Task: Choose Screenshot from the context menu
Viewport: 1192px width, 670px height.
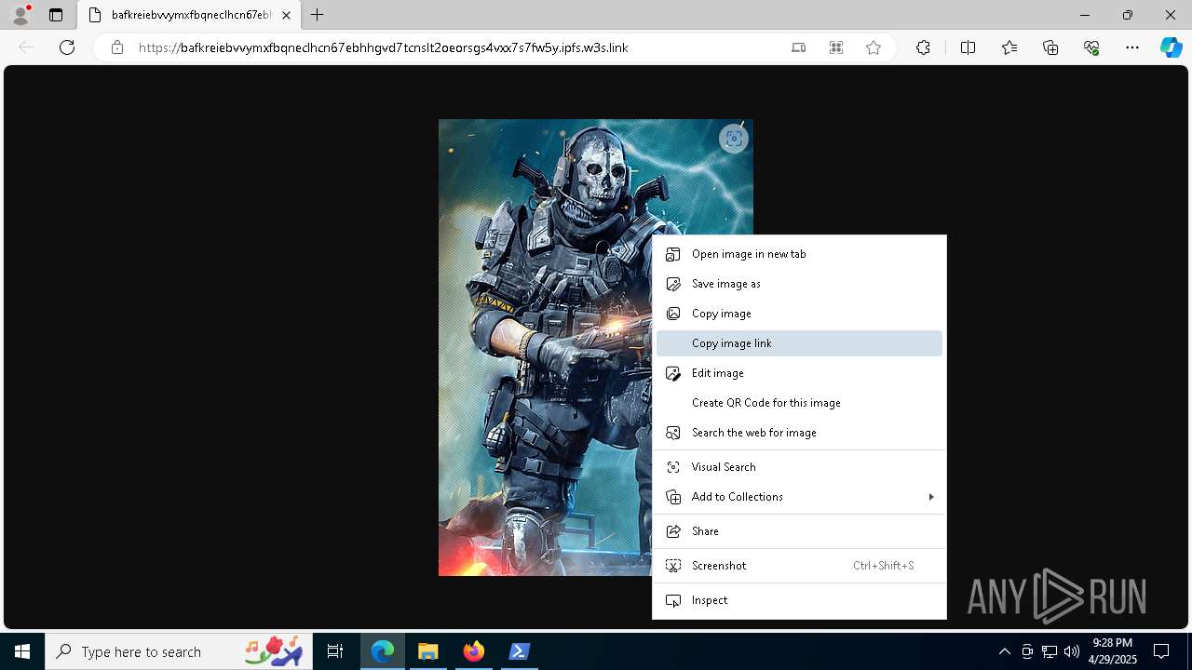Action: (x=799, y=566)
